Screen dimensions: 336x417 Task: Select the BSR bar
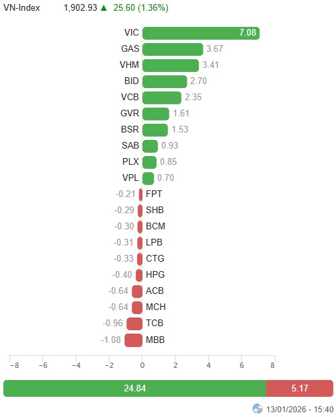coord(155,130)
